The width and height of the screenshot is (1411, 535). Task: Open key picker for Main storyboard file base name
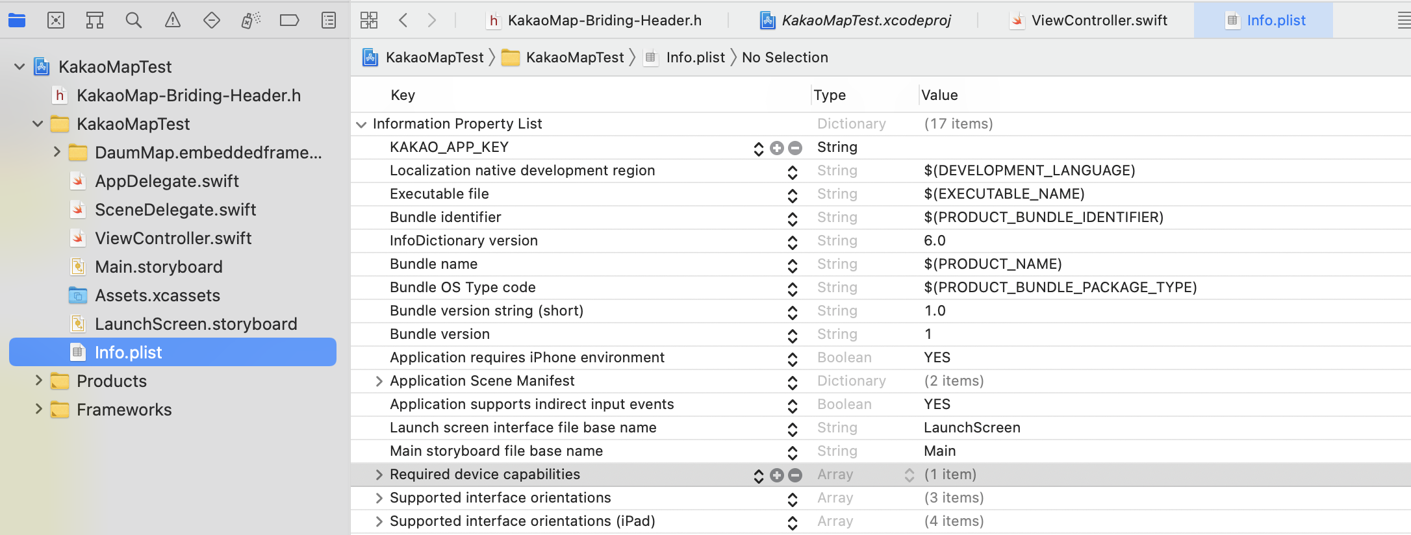pyautogui.click(x=793, y=453)
